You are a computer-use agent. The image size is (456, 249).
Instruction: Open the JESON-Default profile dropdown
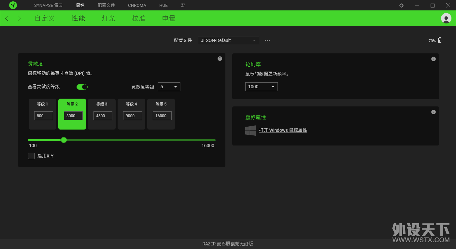pyautogui.click(x=228, y=40)
